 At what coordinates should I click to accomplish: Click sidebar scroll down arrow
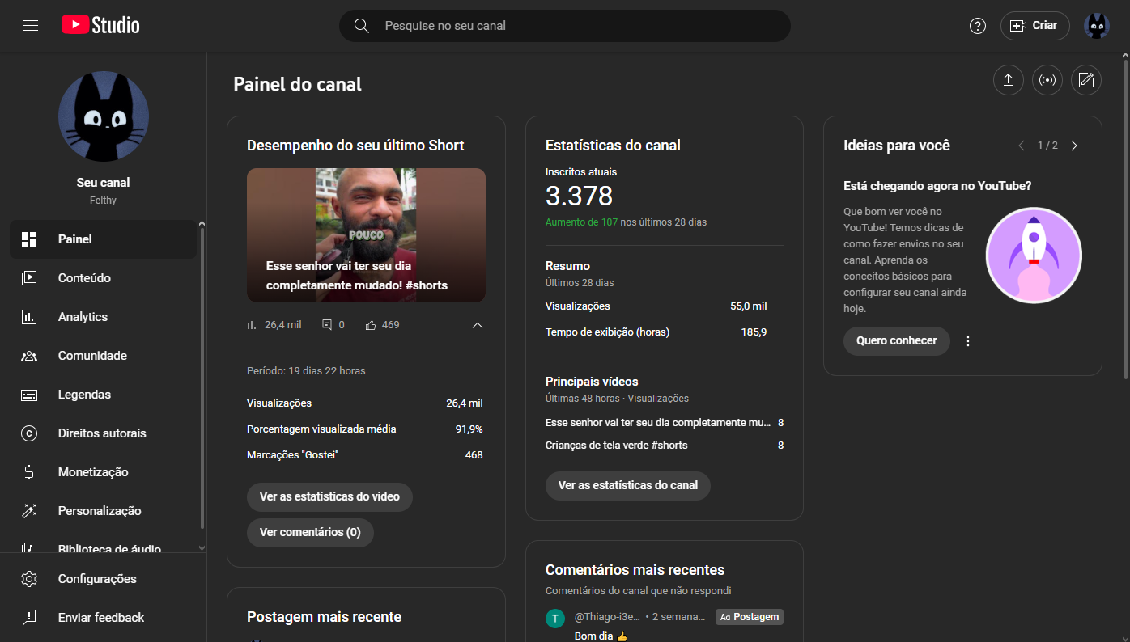click(202, 547)
